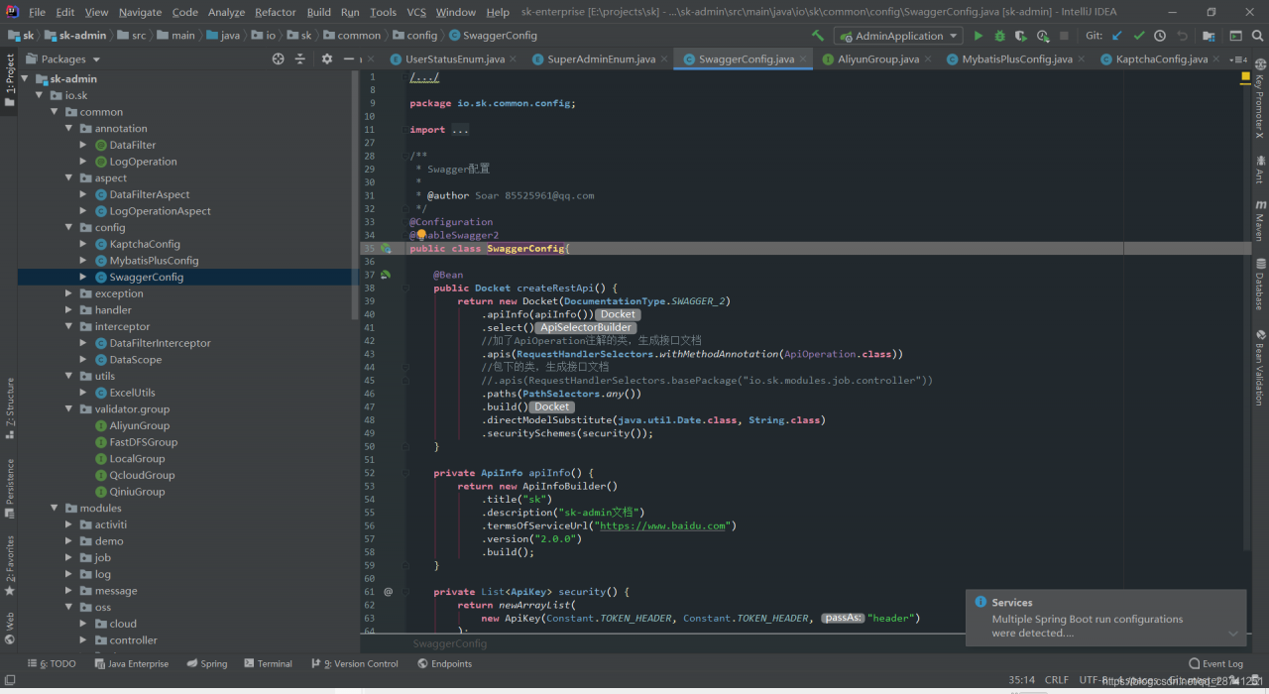Click the Git update project arrow icon
The width and height of the screenshot is (1269, 694).
pyautogui.click(x=1117, y=36)
